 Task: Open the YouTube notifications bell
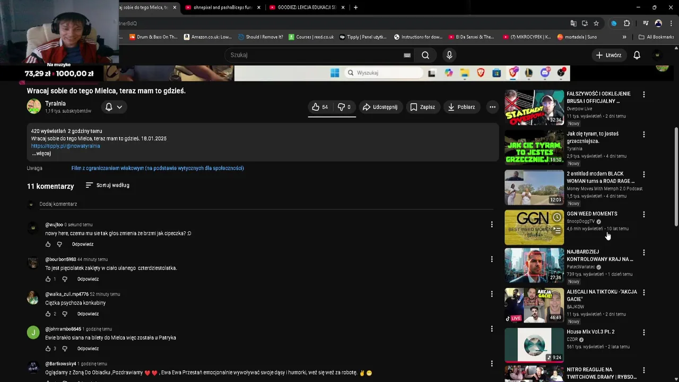tap(637, 55)
